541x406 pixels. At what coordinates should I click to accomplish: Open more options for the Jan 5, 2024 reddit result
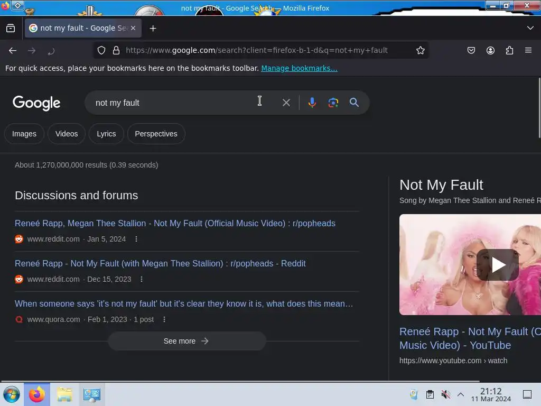[x=136, y=239]
